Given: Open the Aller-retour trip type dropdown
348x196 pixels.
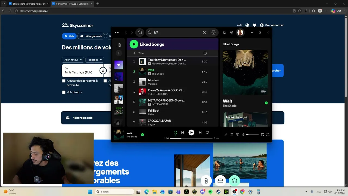Looking at the screenshot, I should (x=73, y=60).
